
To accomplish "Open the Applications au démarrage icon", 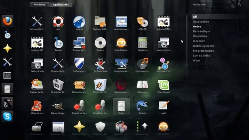I will [x=121, y=23].
